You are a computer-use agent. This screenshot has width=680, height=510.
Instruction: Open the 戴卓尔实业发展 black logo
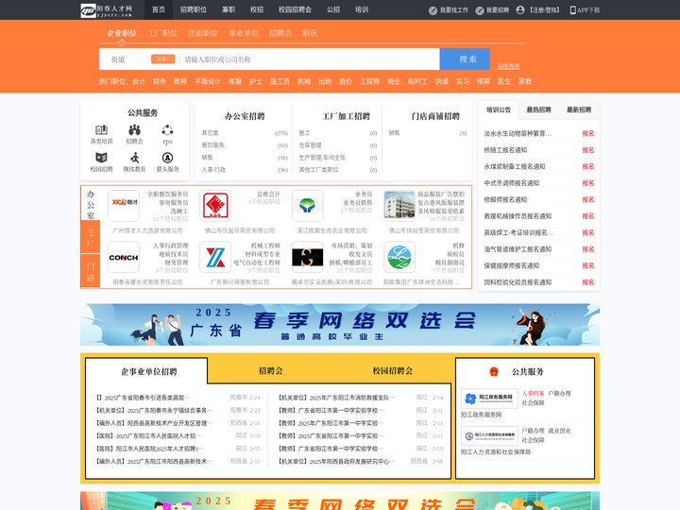(x=308, y=257)
